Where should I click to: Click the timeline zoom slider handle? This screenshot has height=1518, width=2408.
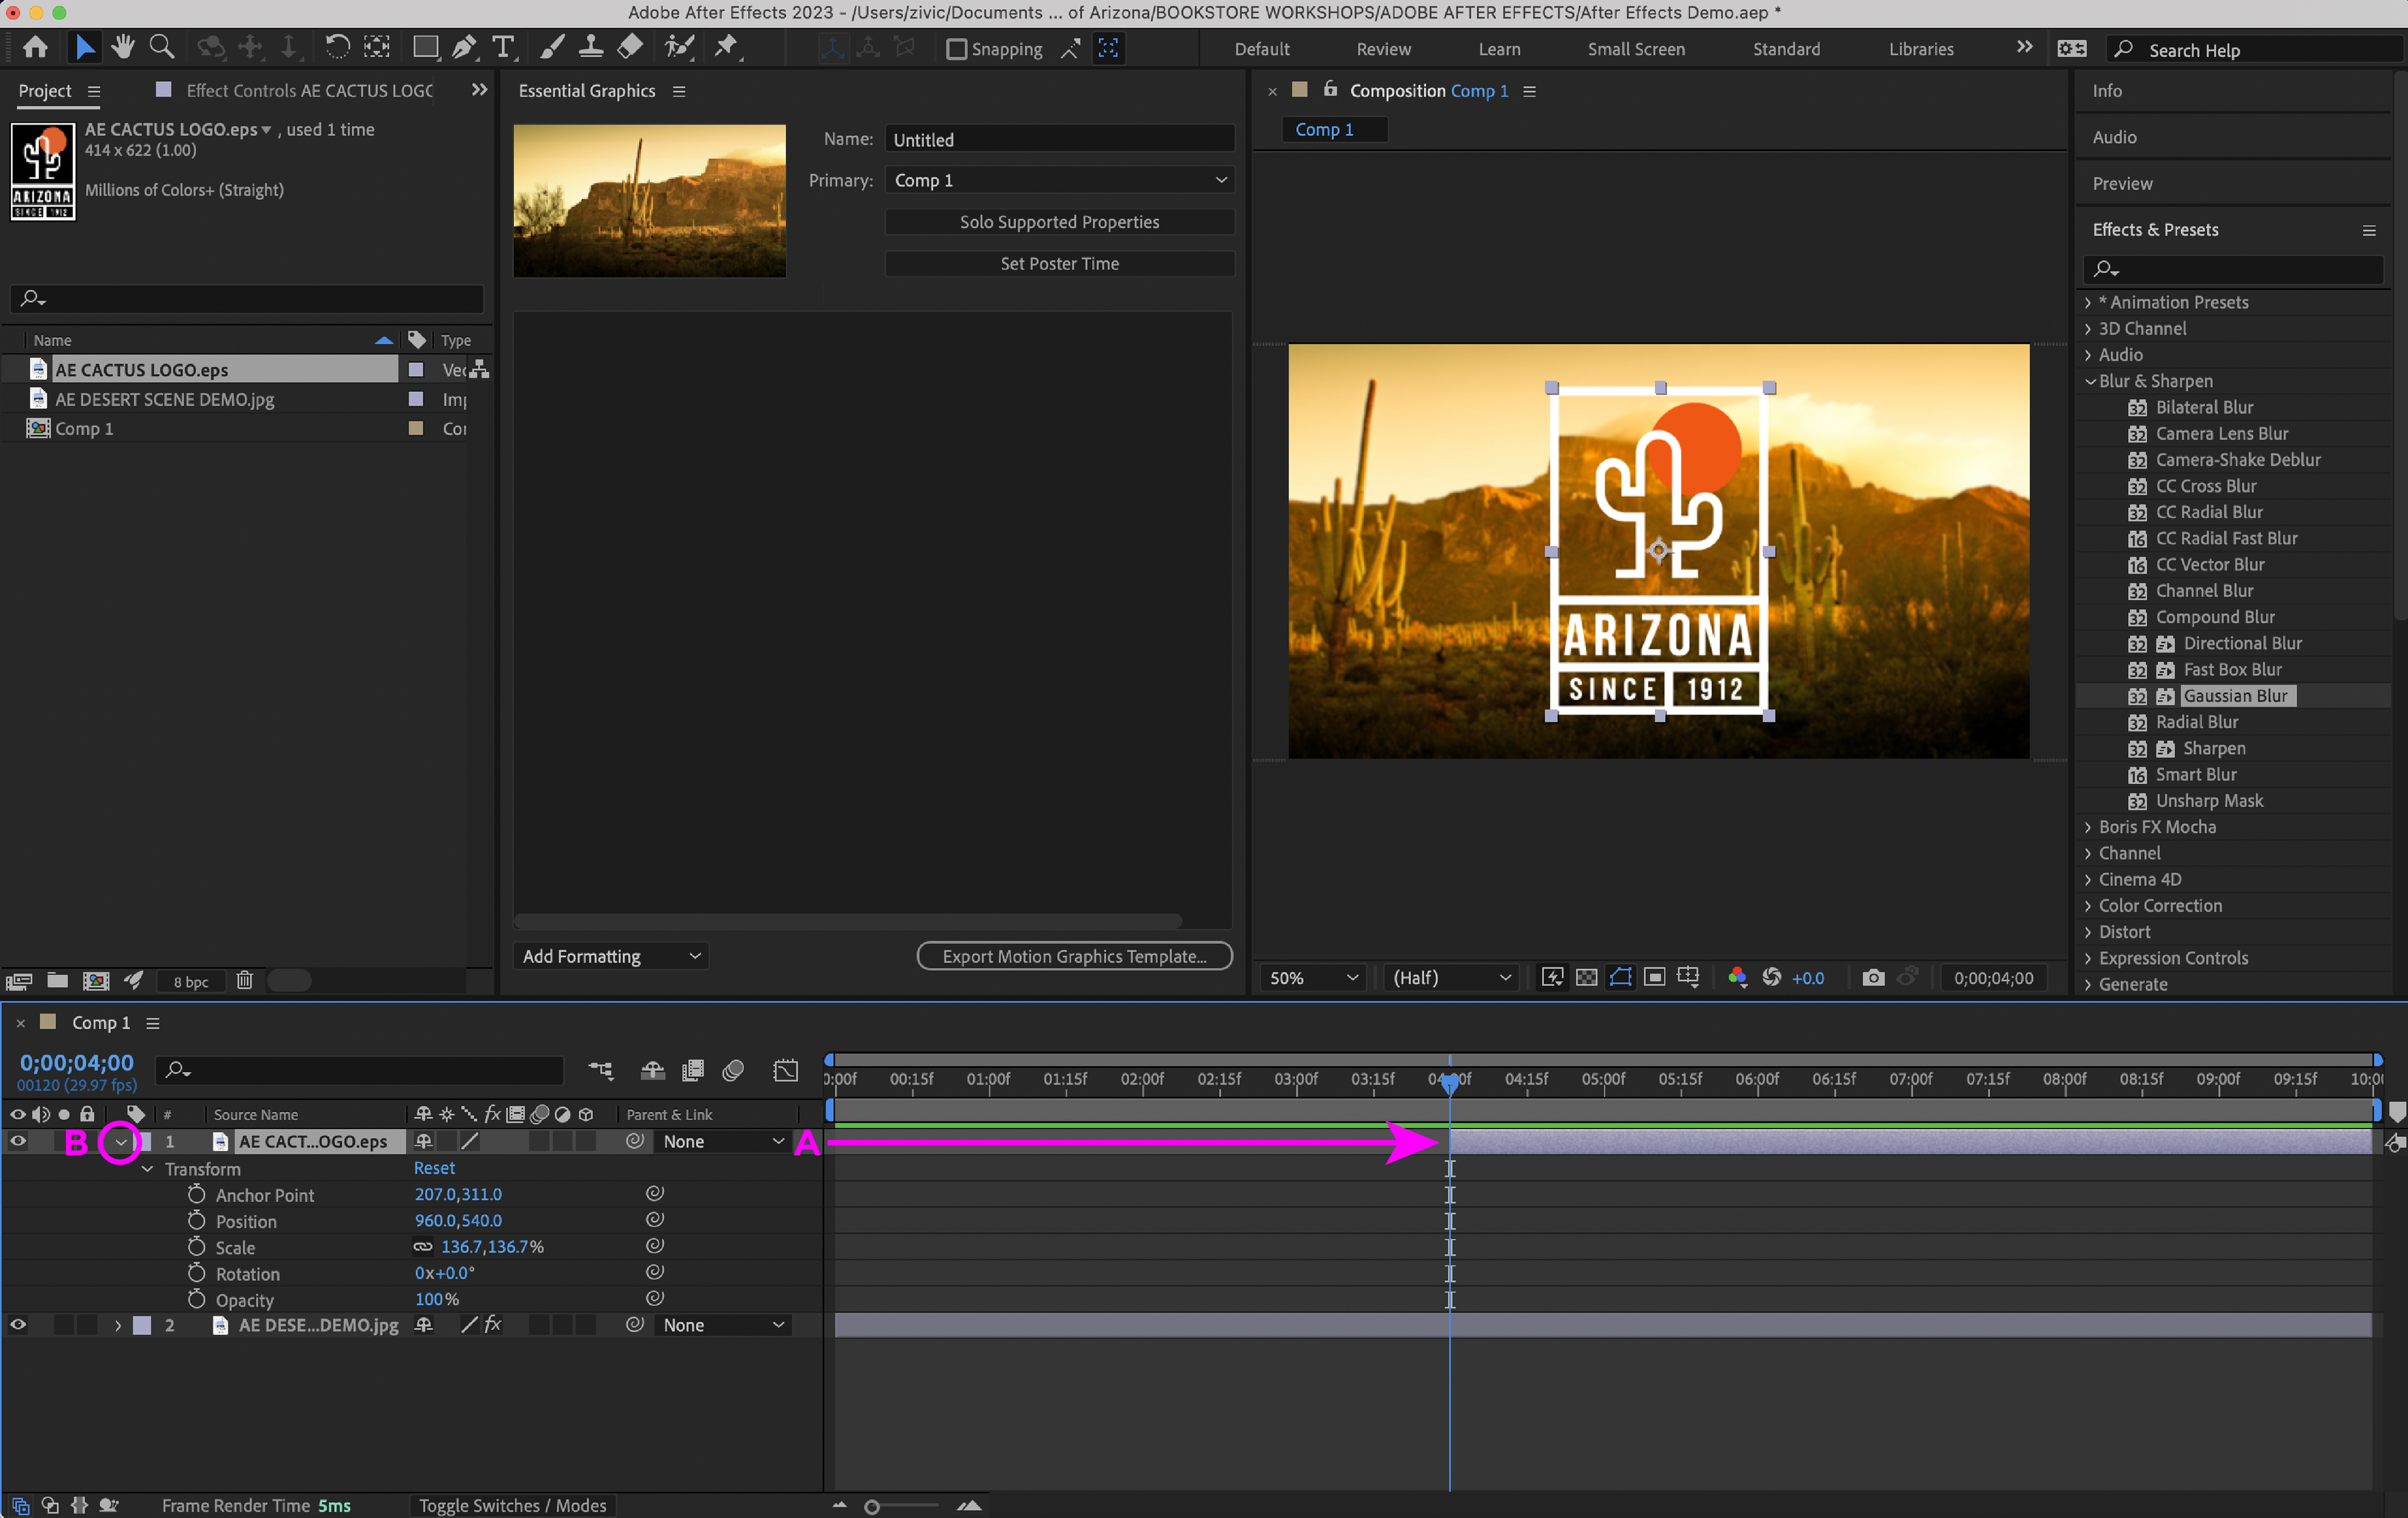871,1506
